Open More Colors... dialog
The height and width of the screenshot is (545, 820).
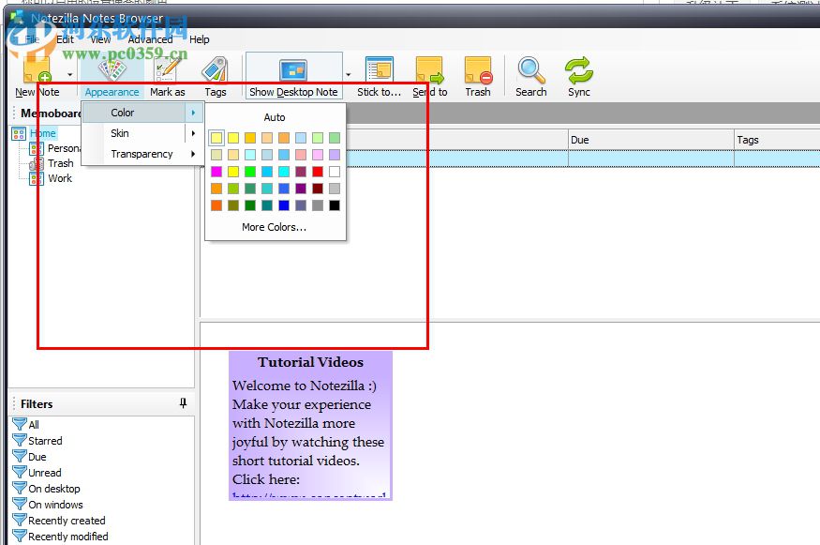(275, 227)
